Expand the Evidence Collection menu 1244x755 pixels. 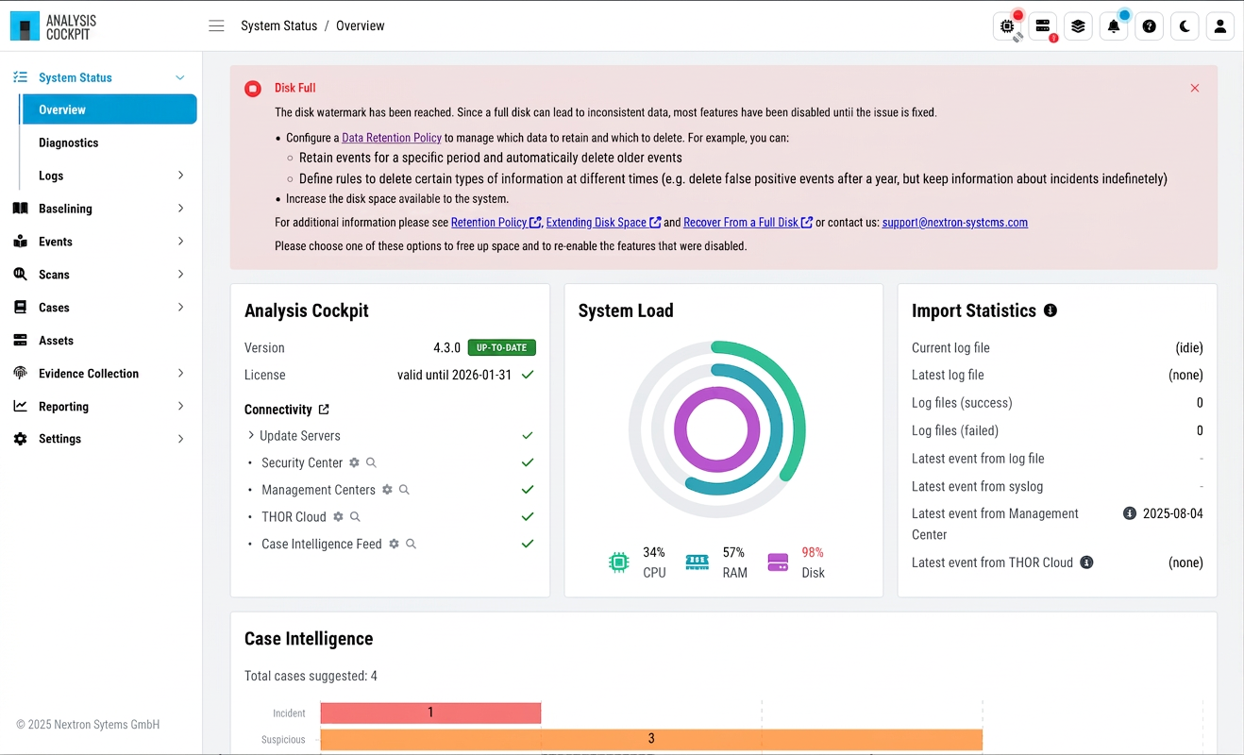180,374
